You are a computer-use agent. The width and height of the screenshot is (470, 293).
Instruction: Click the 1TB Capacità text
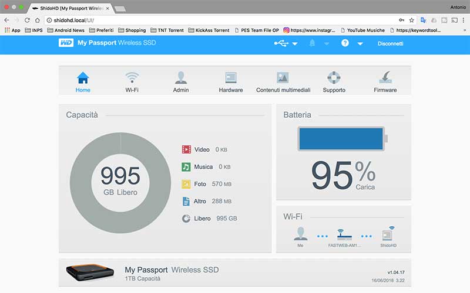tap(143, 279)
